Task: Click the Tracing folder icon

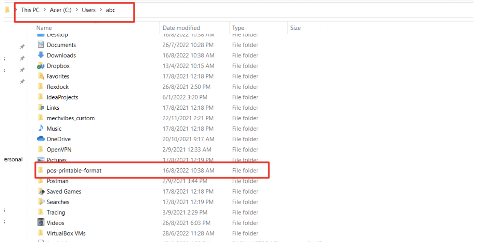Action: 41,213
